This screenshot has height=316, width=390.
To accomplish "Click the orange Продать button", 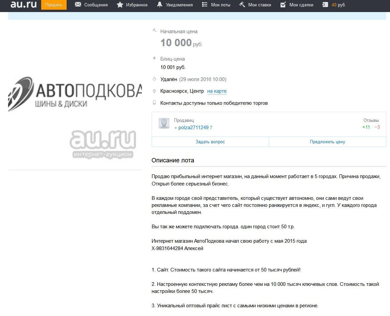I will (54, 5).
